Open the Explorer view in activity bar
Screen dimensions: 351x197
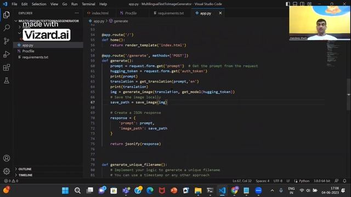tap(7, 15)
